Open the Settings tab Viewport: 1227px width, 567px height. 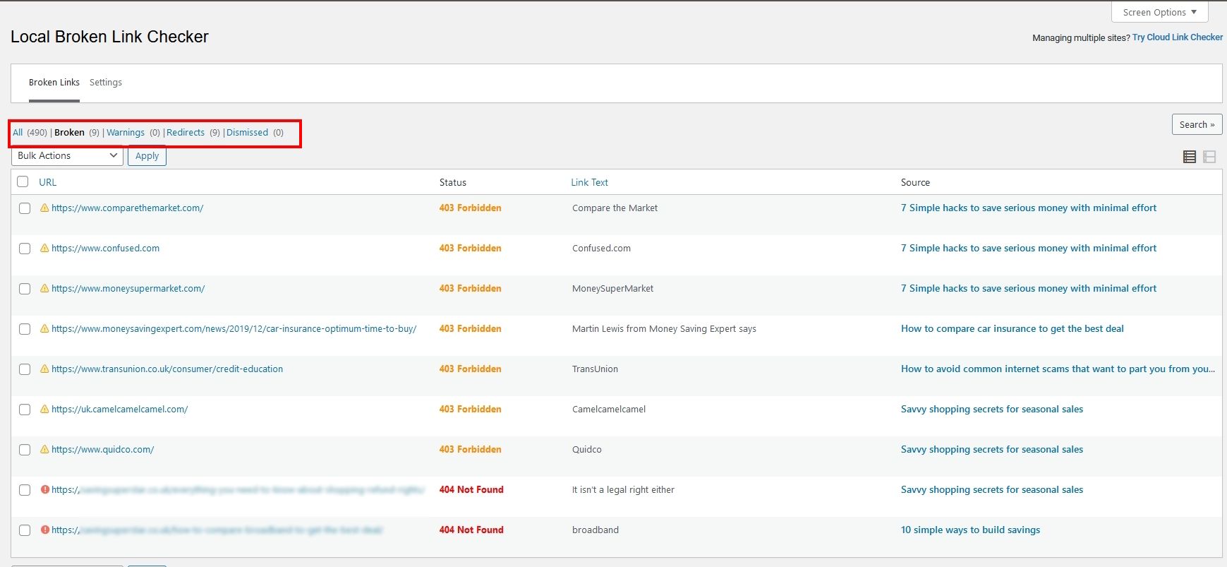tap(106, 83)
